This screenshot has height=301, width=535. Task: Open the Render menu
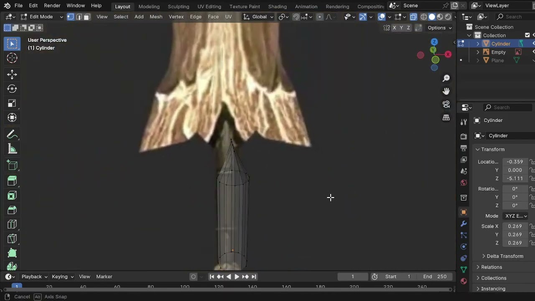tap(52, 6)
